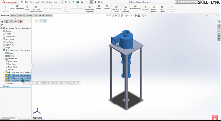Open the DisplayManager tab in the panel
The width and height of the screenshot is (221, 121).
pyautogui.click(x=21, y=21)
